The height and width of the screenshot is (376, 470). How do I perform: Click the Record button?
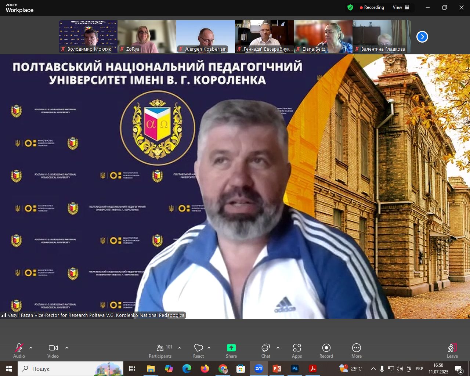(326, 351)
